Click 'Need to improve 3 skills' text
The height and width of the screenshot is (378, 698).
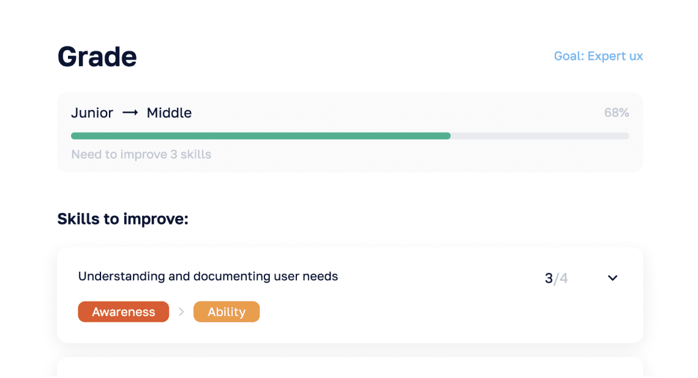(141, 155)
